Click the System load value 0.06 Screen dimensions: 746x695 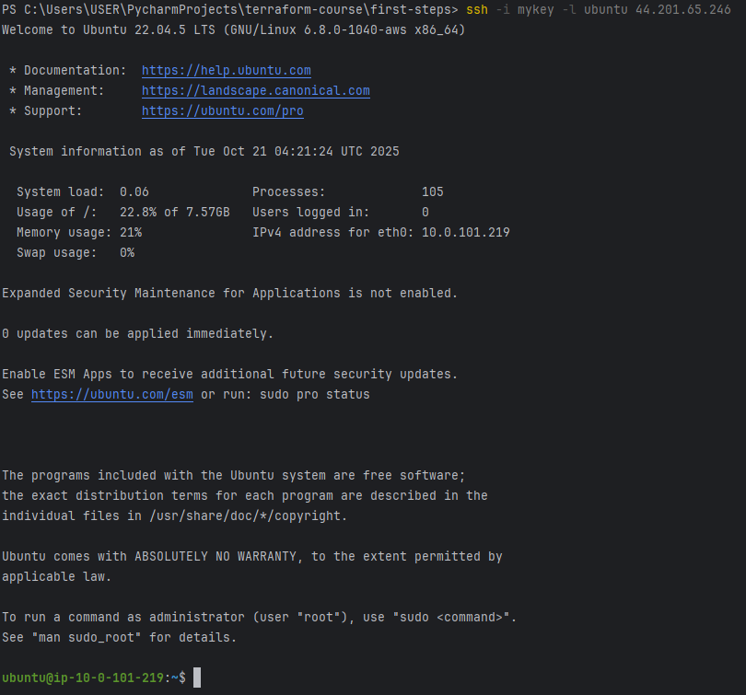[x=134, y=192]
